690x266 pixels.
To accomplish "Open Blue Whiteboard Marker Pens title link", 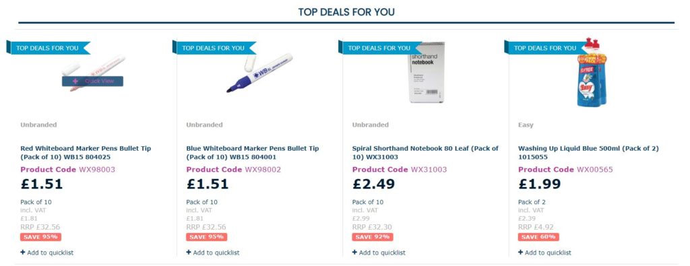I will point(253,153).
